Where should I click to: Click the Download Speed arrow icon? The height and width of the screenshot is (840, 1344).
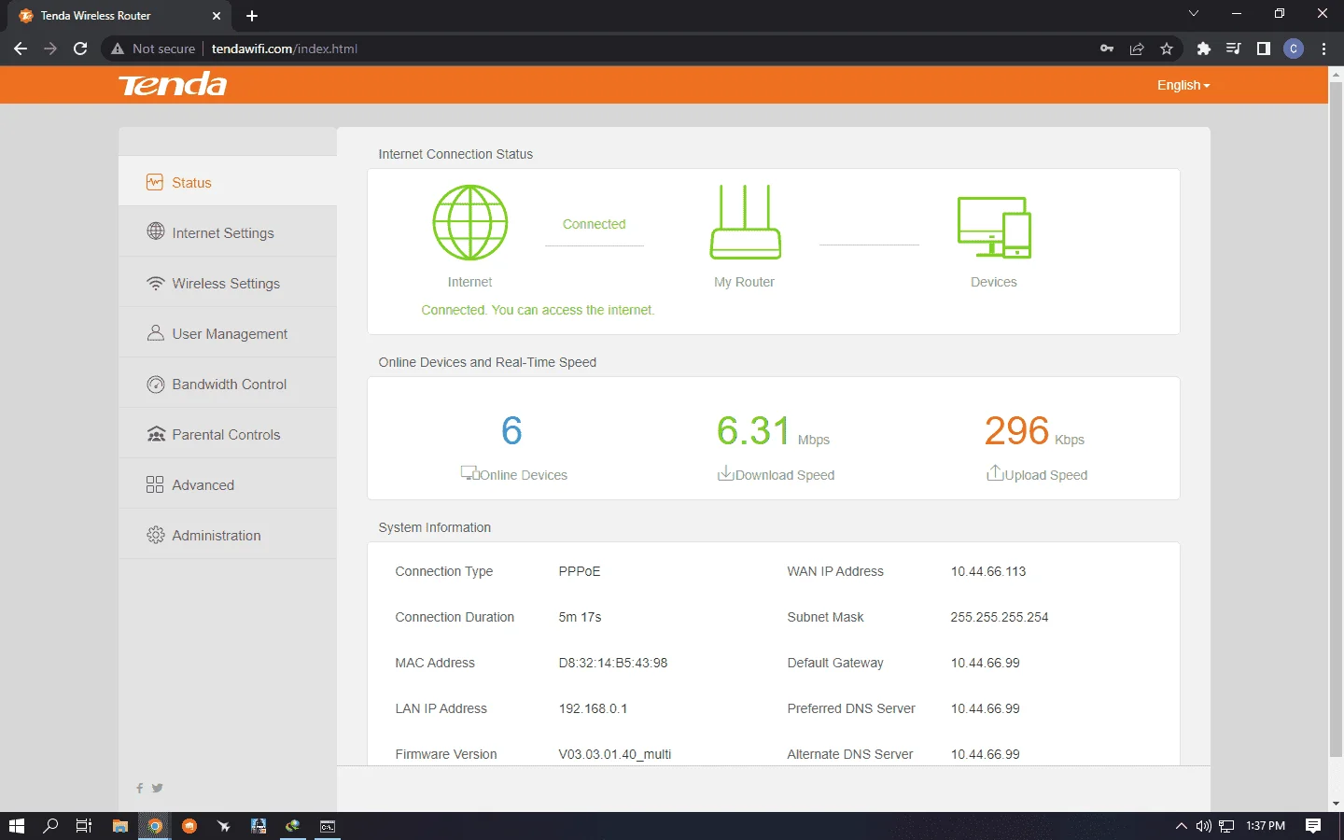point(725,473)
